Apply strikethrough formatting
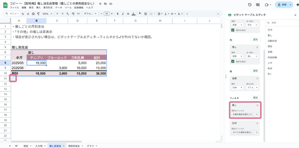Viewport: 299px width, 148px height. (x=128, y=14)
